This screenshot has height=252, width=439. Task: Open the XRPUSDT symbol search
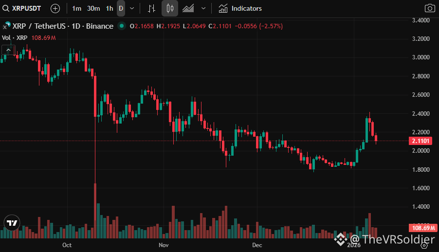tap(22, 8)
